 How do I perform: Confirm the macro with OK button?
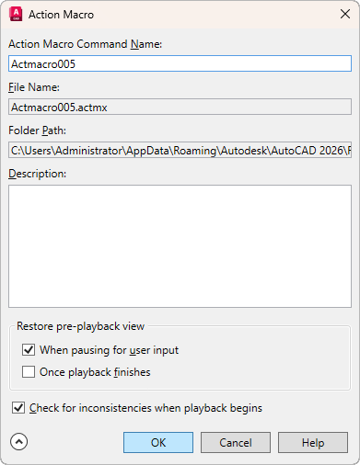[158, 442]
